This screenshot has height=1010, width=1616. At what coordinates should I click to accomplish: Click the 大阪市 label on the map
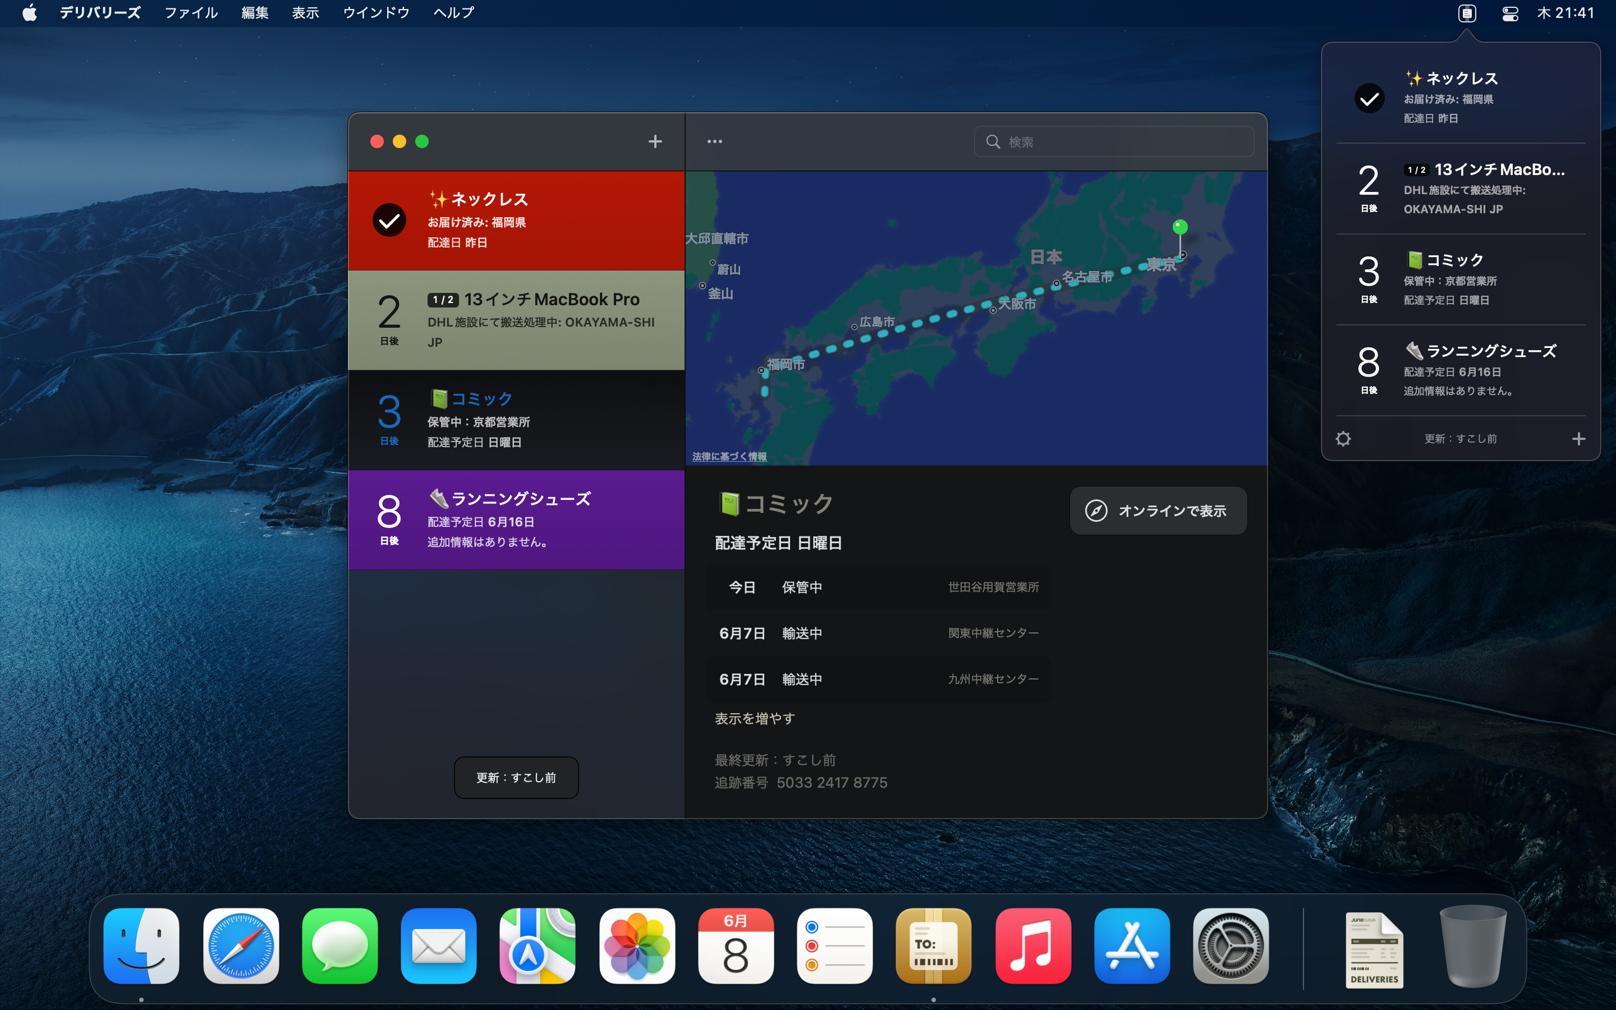click(x=1017, y=304)
